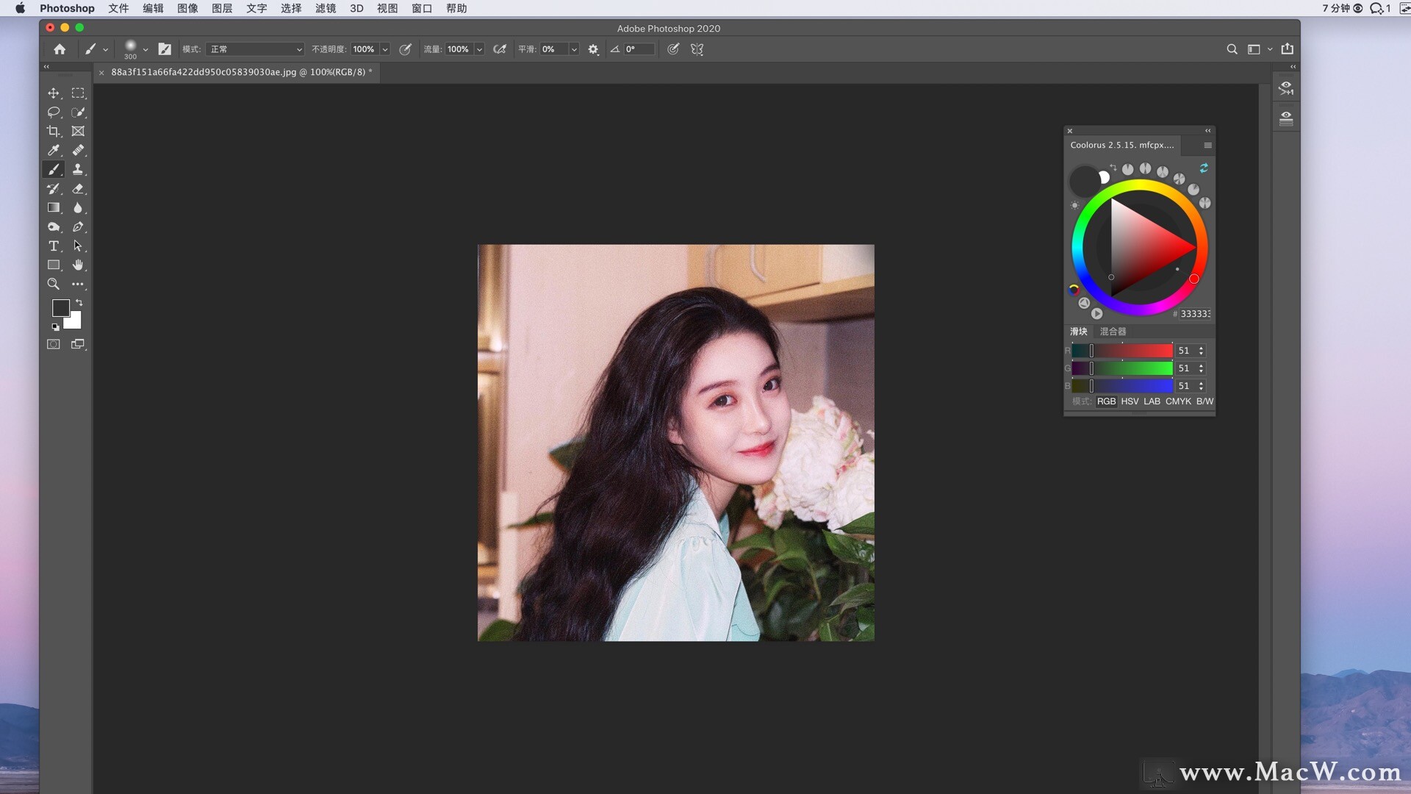Screen dimensions: 1411x794
Task: Expand the opacity 100% dropdown arrow
Action: 385,49
